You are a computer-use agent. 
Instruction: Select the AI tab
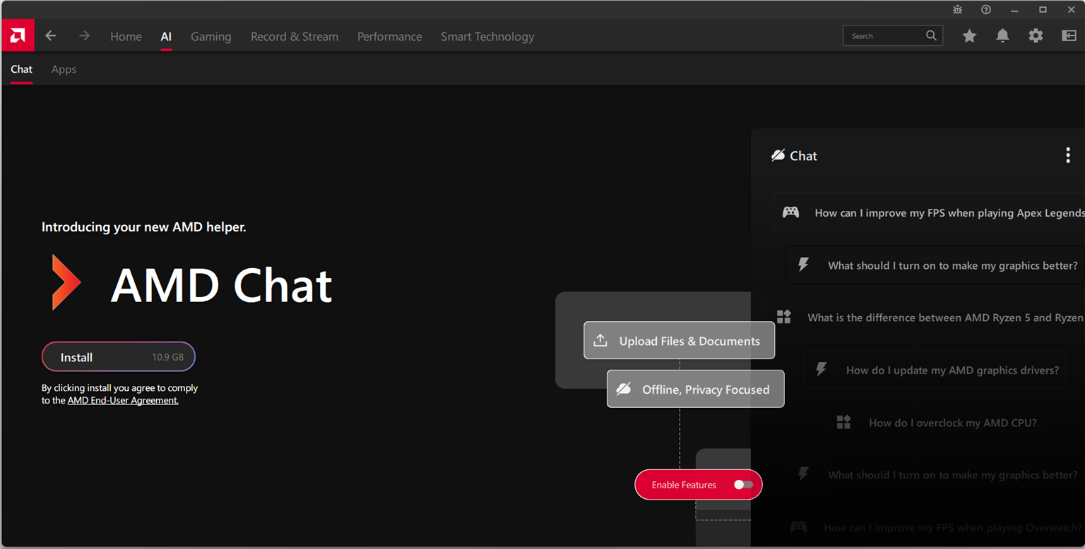click(166, 37)
